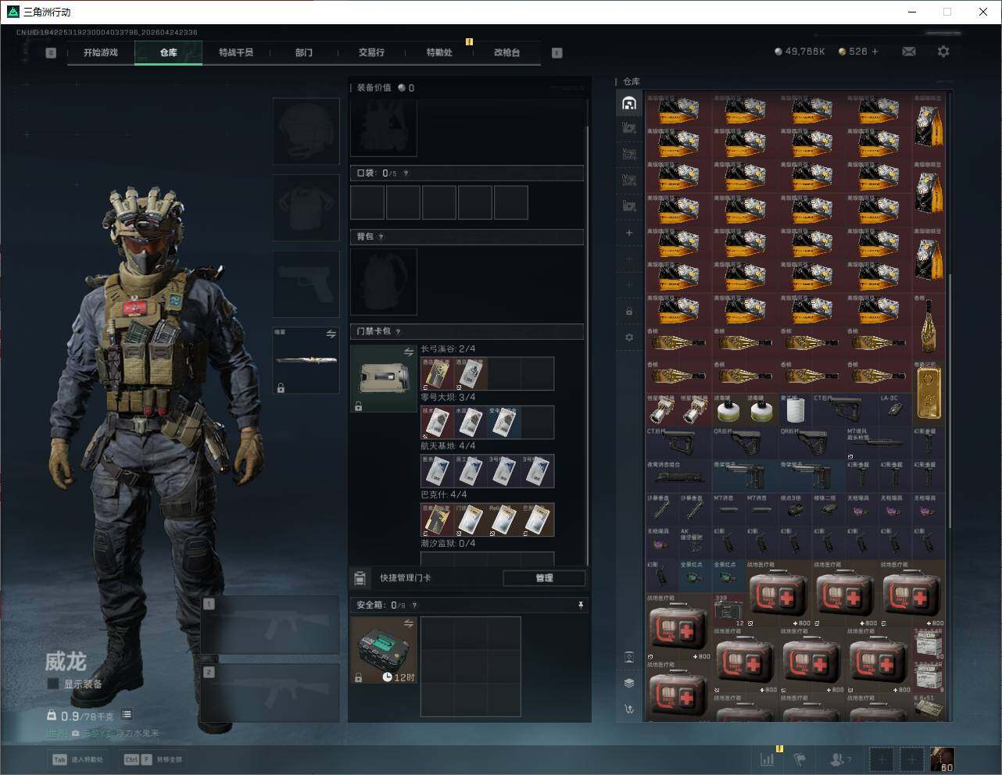Click the plus icon to add warehouse page
Screen dimensions: 1002x775
click(629, 233)
